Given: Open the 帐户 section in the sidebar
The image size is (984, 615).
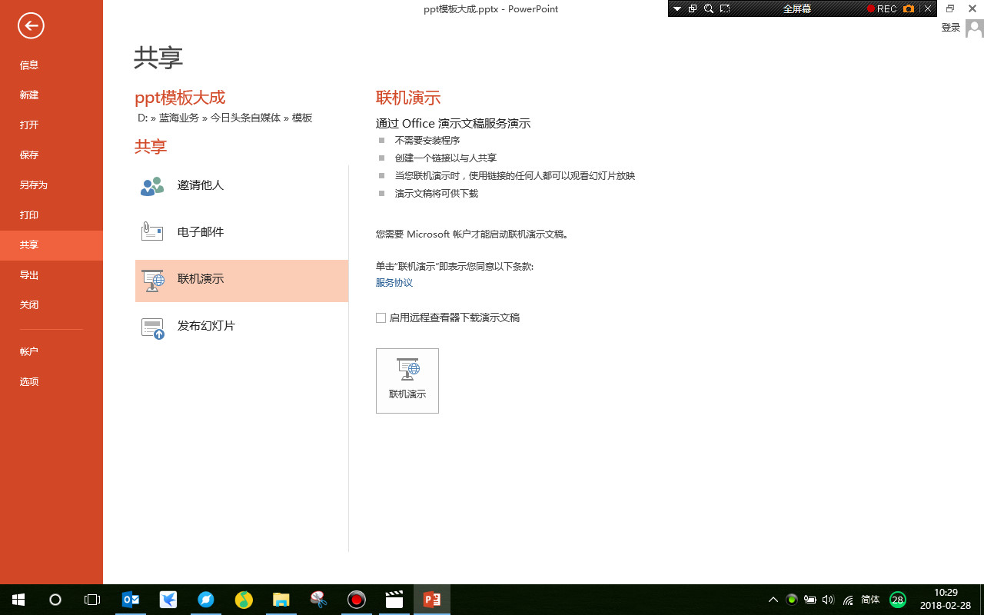Looking at the screenshot, I should coord(28,351).
